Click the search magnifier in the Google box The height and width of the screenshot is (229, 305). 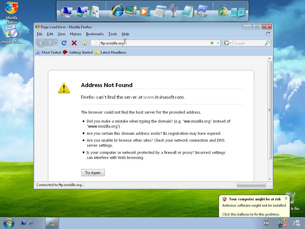tap(267, 43)
